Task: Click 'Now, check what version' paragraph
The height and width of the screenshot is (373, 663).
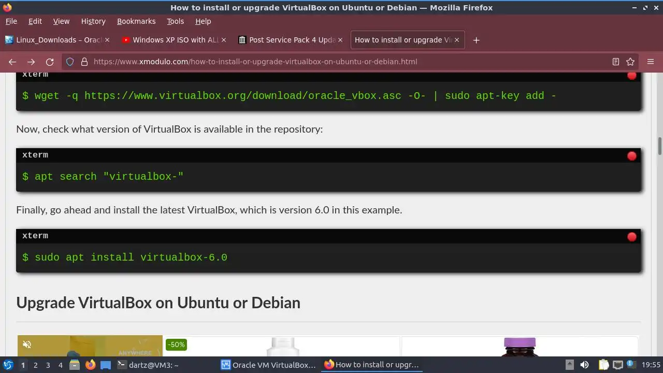Action: click(169, 129)
